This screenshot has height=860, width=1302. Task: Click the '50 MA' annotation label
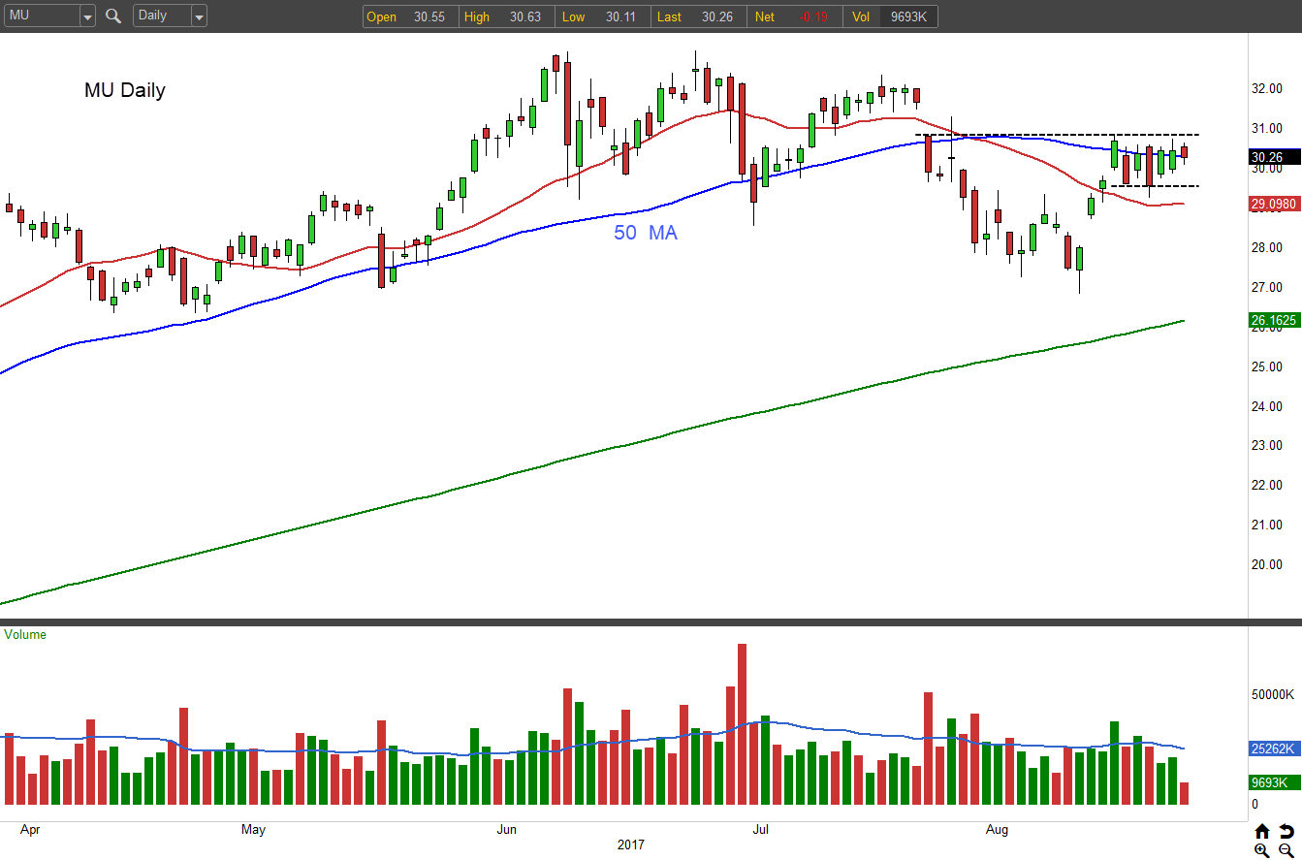646,233
